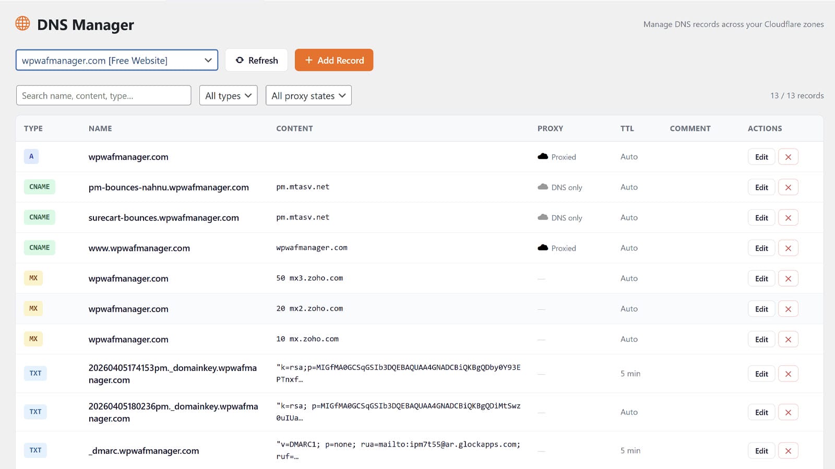Click the DNS only cloud icon for surecart-bounces
This screenshot has height=469, width=835.
click(x=543, y=217)
